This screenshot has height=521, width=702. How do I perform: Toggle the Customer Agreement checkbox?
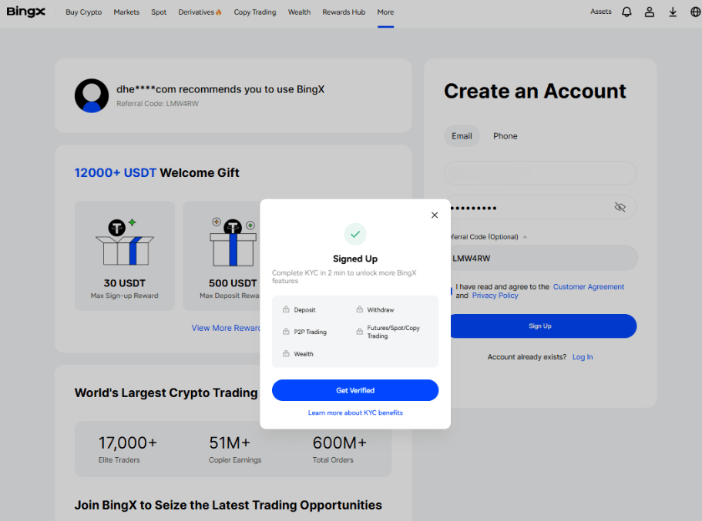450,291
